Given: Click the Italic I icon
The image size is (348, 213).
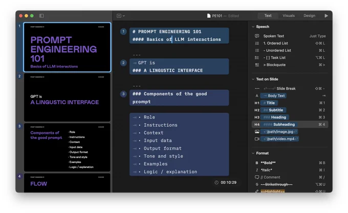Looking at the screenshot, I should coord(257,170).
